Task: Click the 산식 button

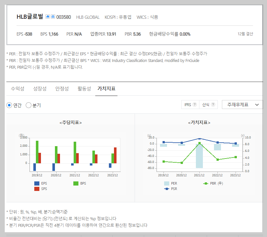Action: (208, 105)
